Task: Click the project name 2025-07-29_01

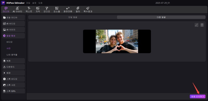Action: [x=163, y=3]
